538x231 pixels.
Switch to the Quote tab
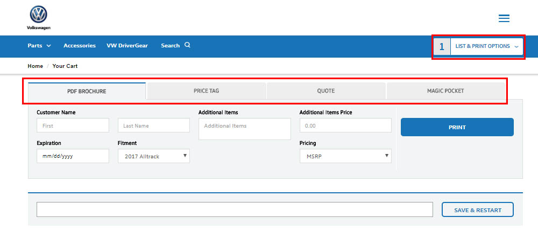point(326,91)
